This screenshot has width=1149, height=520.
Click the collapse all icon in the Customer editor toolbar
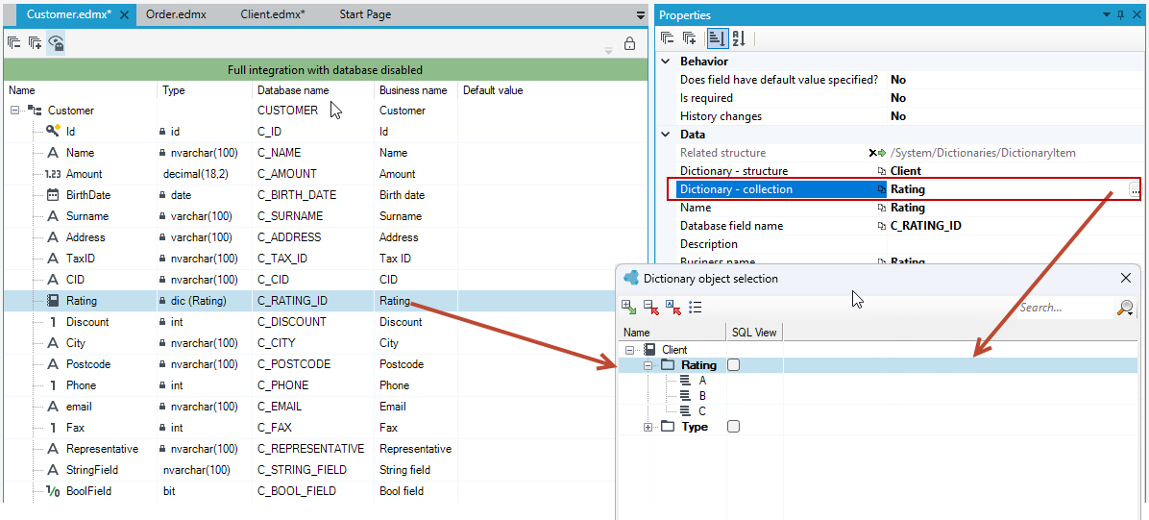click(13, 43)
